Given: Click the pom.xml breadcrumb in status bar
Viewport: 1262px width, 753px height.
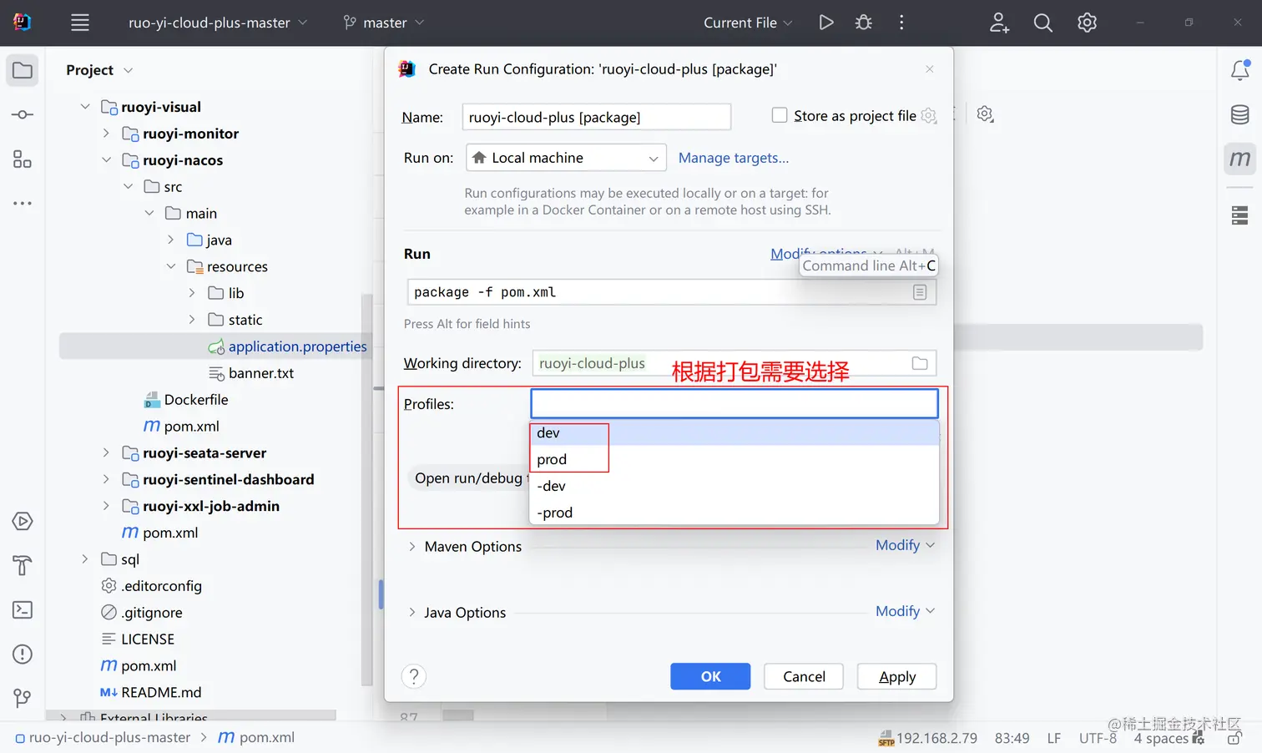Looking at the screenshot, I should [256, 738].
